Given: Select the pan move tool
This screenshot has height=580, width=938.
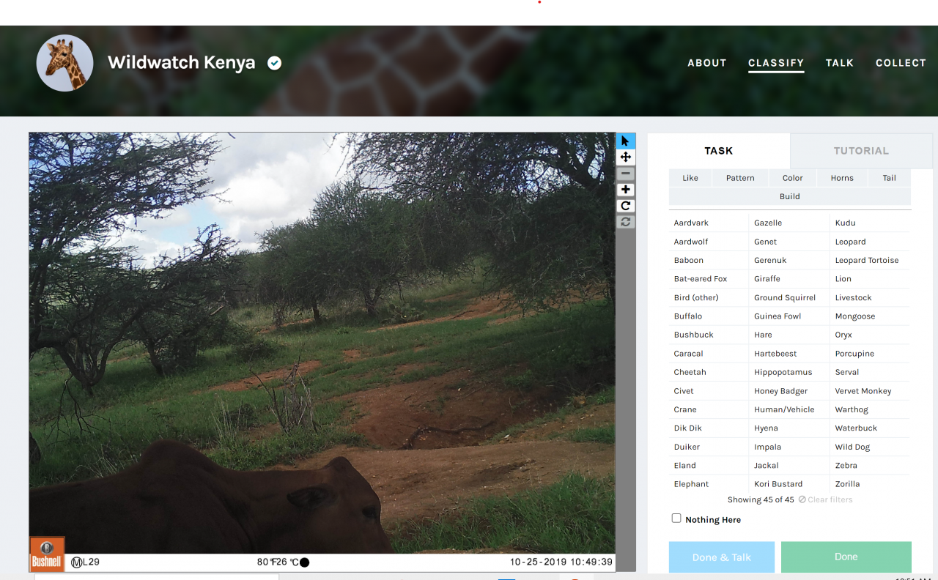Looking at the screenshot, I should [x=626, y=157].
